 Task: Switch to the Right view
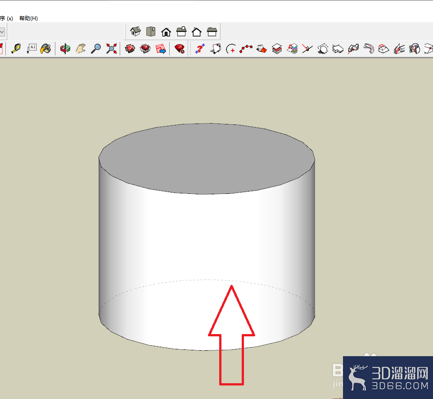click(181, 32)
